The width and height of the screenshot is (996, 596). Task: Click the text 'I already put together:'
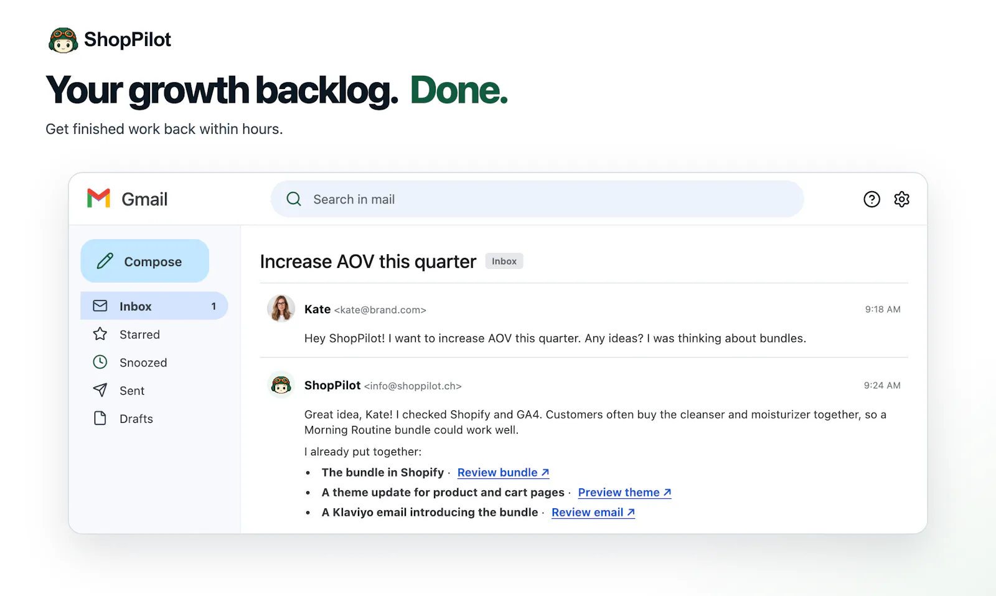click(x=363, y=452)
